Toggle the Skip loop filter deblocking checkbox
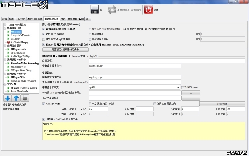The image size is (249, 156). tap(90, 29)
